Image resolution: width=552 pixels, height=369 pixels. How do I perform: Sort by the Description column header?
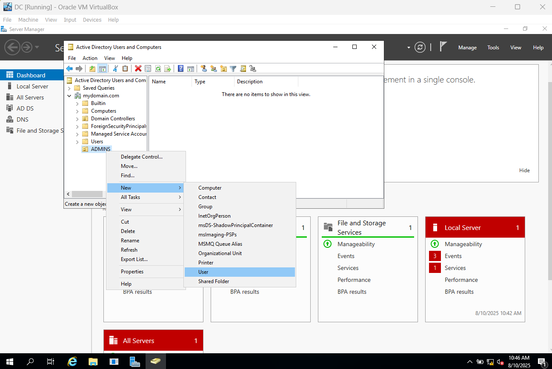[x=266, y=82]
